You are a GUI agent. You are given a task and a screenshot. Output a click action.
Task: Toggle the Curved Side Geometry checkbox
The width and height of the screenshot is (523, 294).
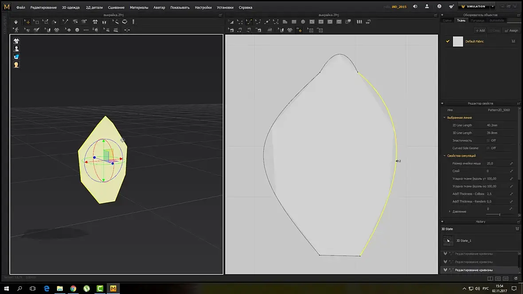[x=488, y=148]
